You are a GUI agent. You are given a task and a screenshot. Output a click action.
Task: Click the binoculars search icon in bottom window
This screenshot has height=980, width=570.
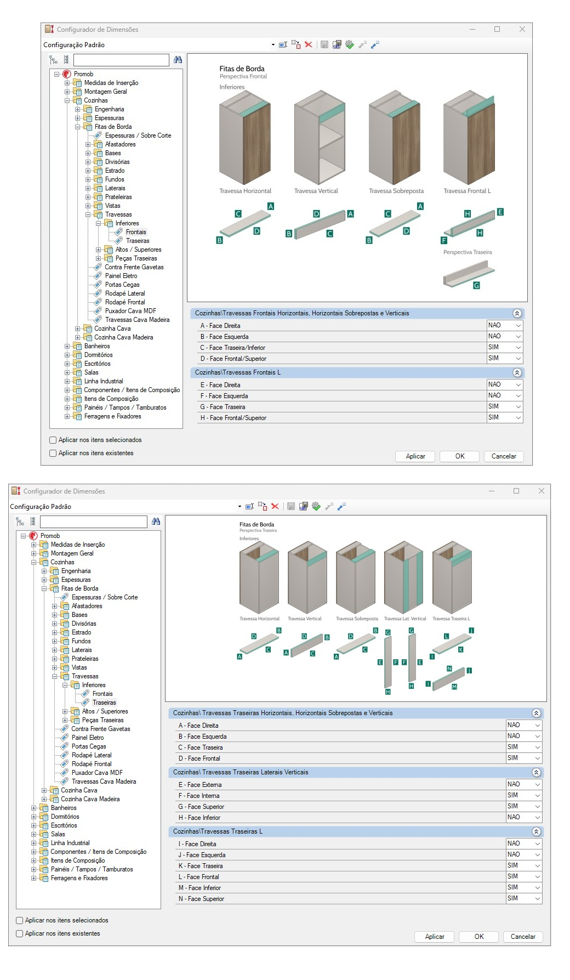[x=156, y=521]
